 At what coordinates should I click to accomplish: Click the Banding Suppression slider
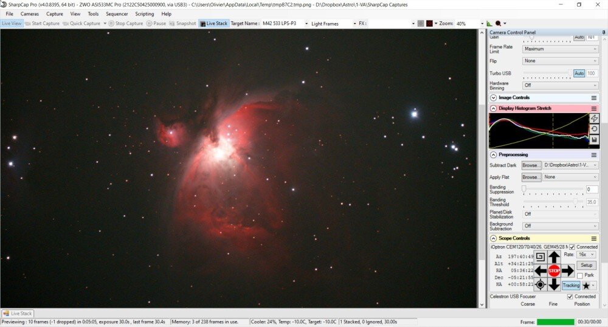click(x=553, y=190)
